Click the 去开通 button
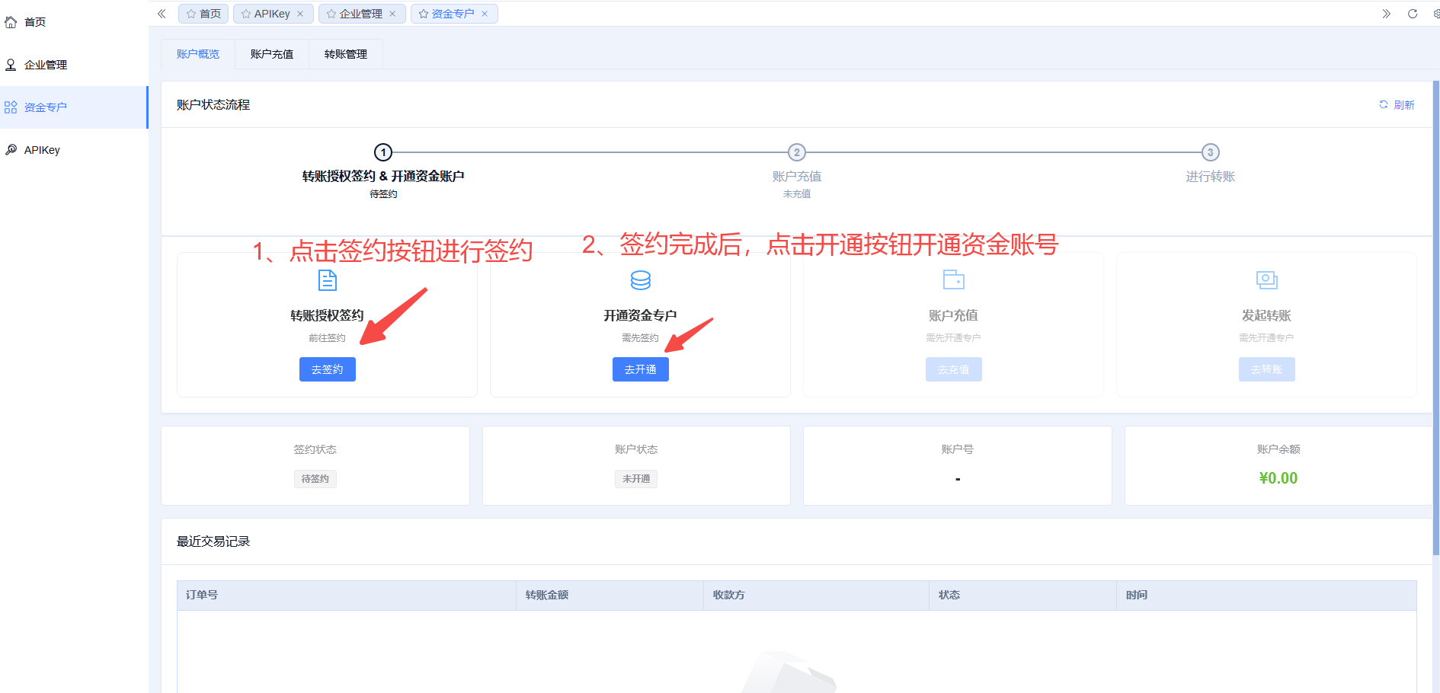Viewport: 1440px width, 693px height. tap(640, 369)
